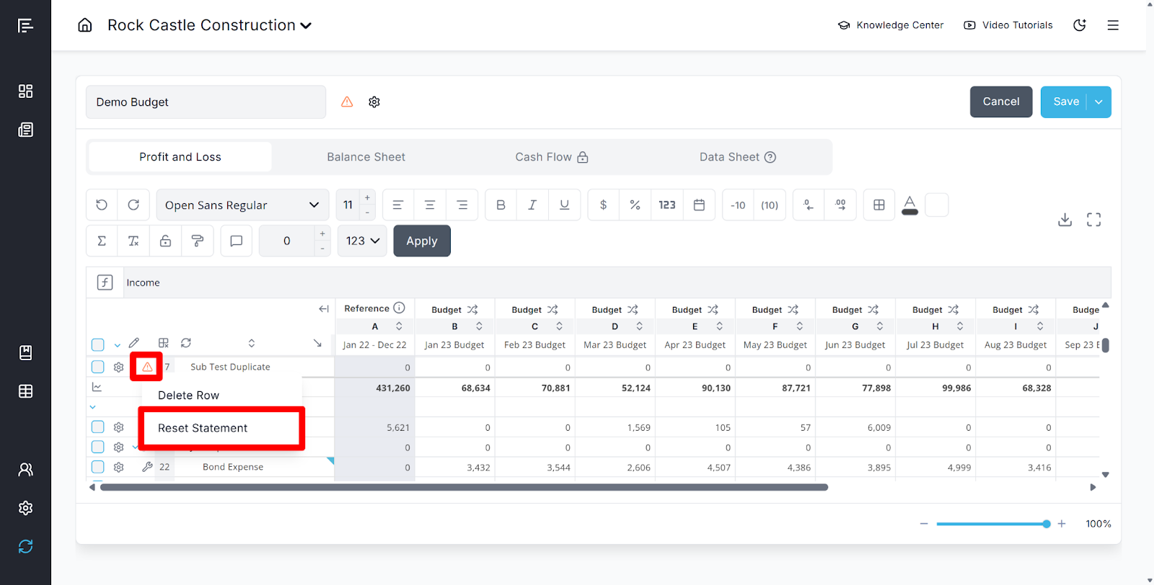Click the horizontal scrollbar under the grid
The height and width of the screenshot is (585, 1154).
coord(464,488)
